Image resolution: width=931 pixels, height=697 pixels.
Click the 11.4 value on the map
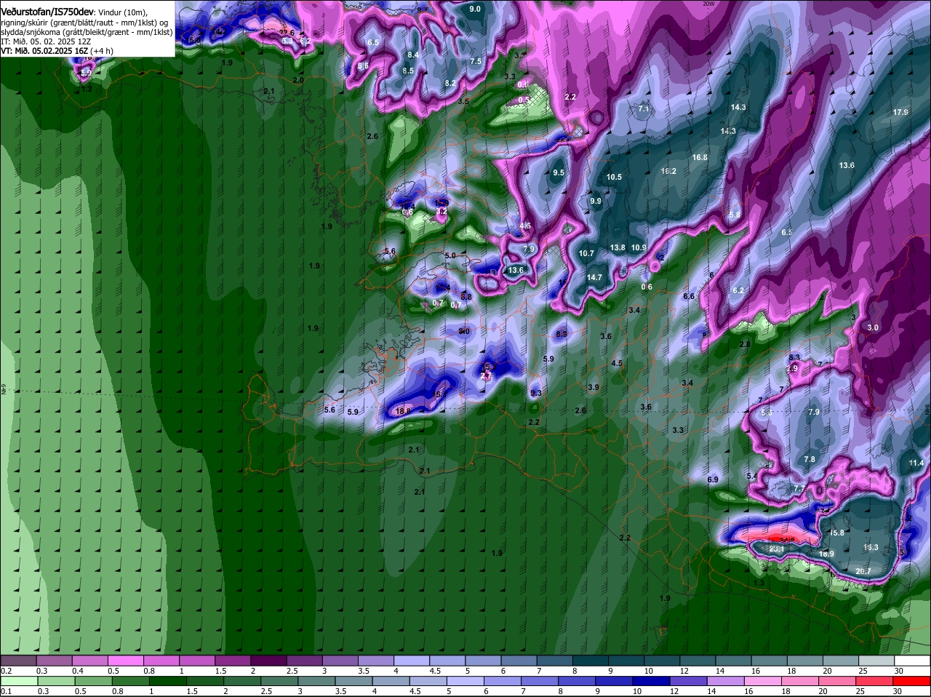pyautogui.click(x=916, y=463)
